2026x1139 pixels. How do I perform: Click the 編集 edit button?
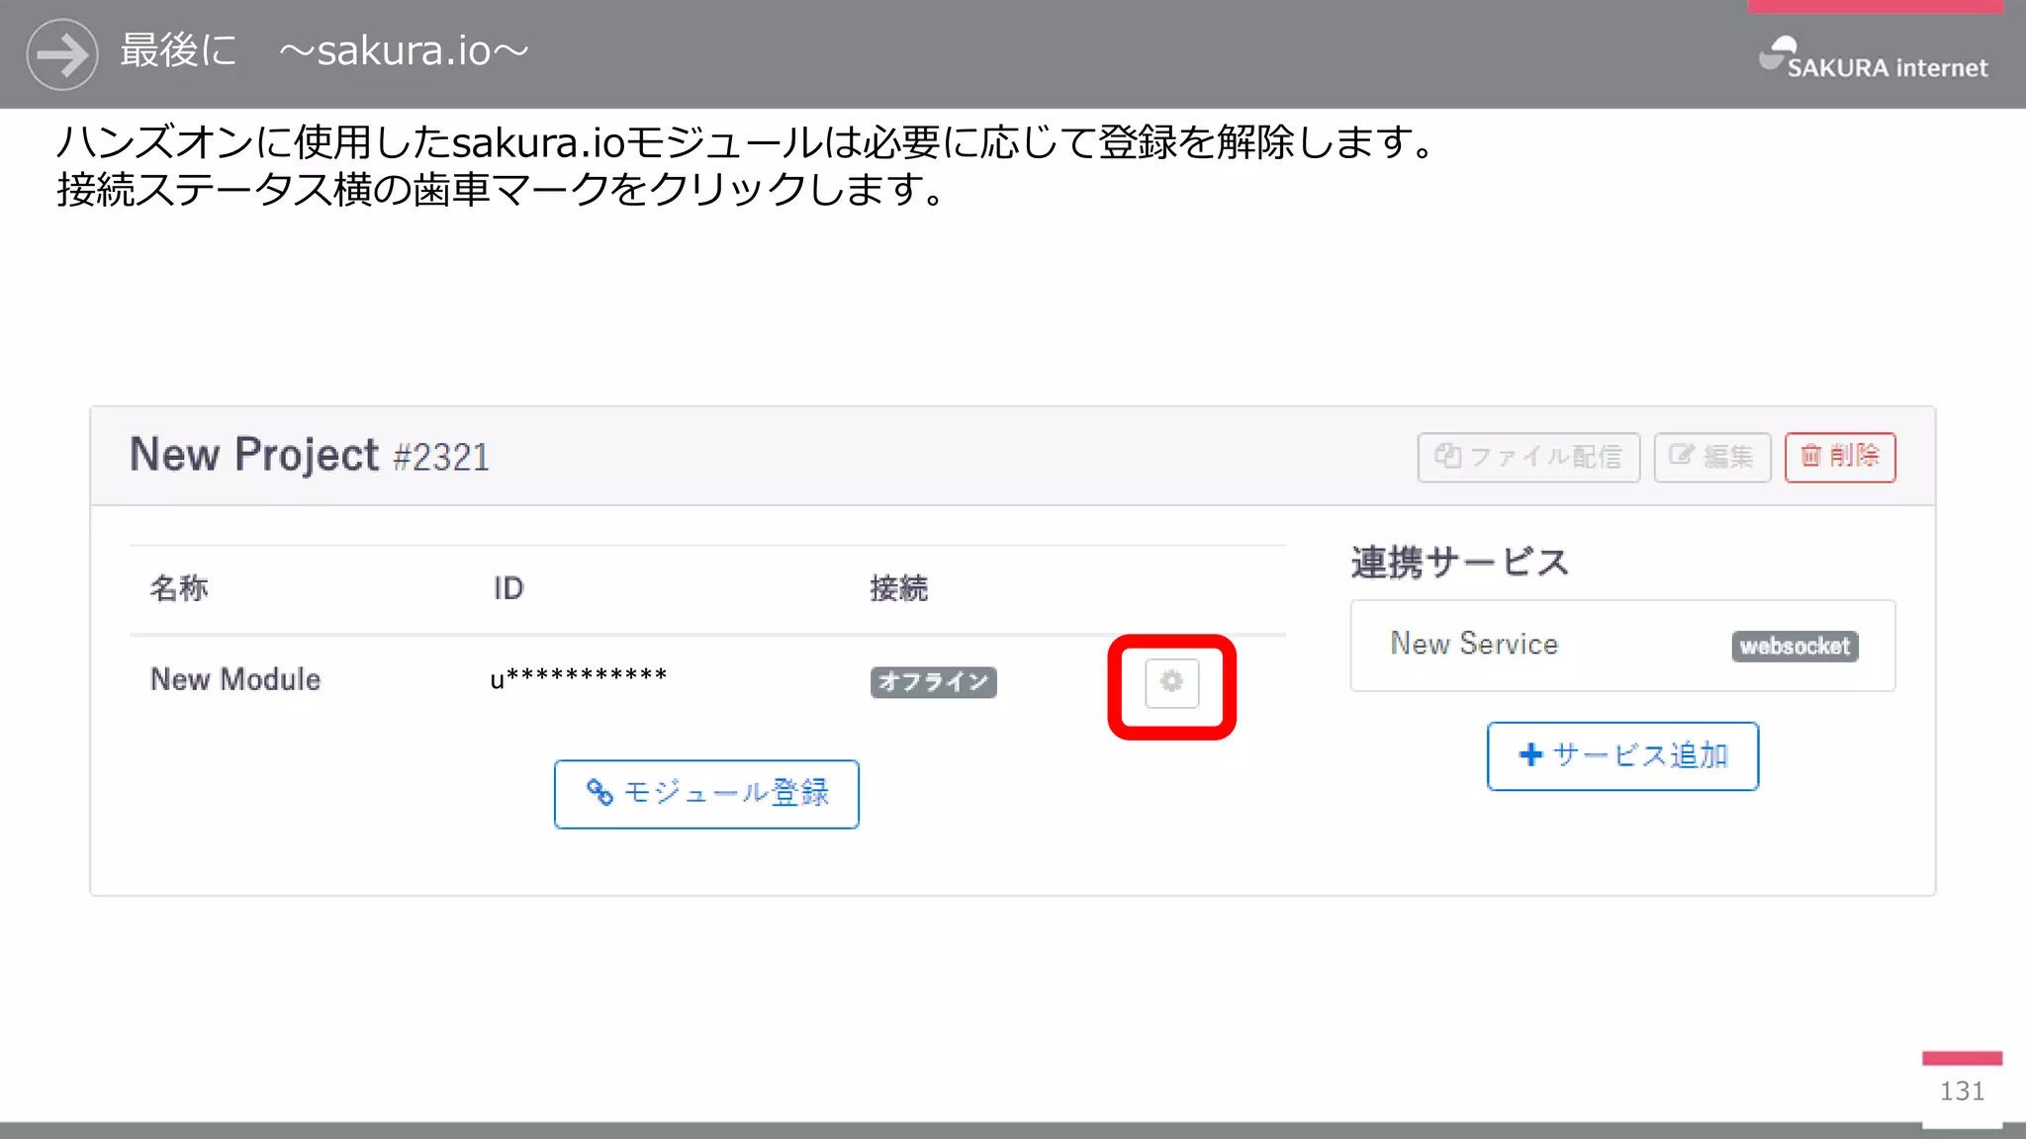coord(1711,457)
